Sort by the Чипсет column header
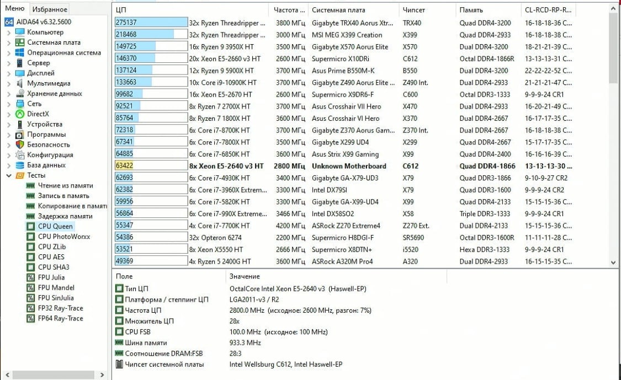This screenshot has height=380, width=621. click(x=427, y=10)
